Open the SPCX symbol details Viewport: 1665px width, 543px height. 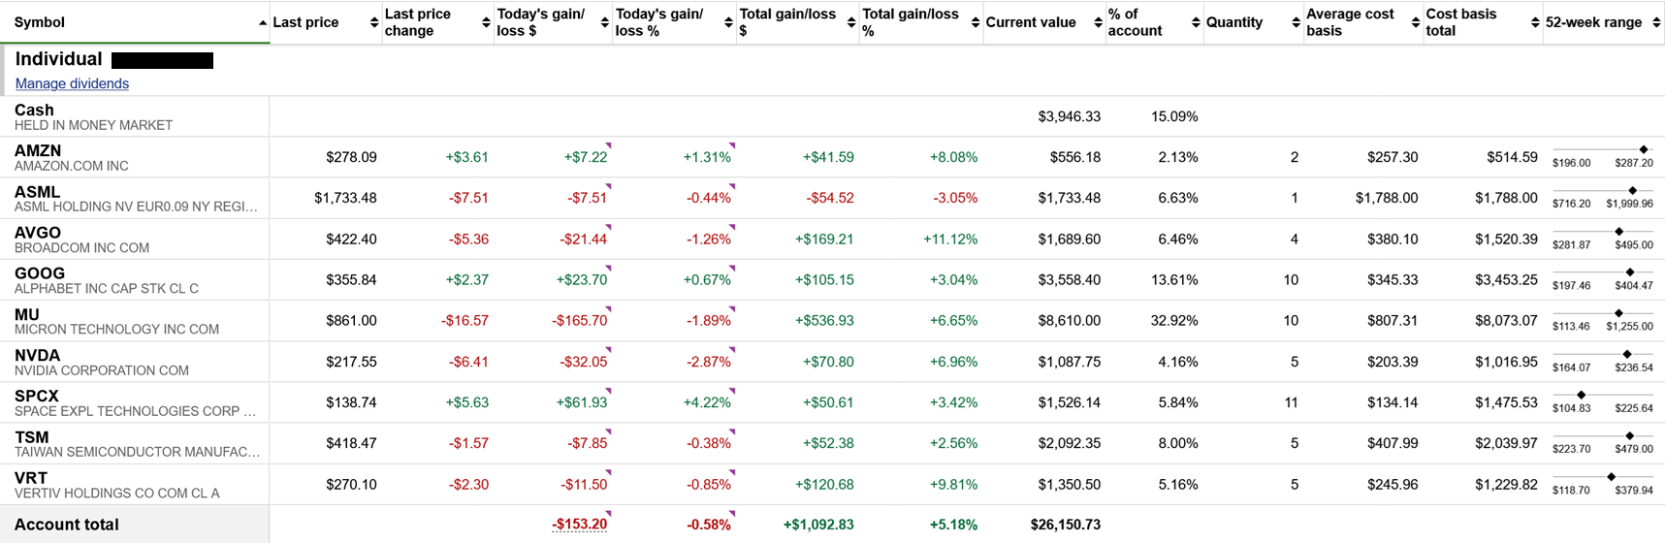click(37, 396)
